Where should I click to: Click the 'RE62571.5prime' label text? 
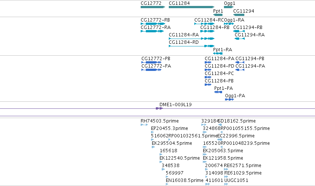(x=242, y=166)
